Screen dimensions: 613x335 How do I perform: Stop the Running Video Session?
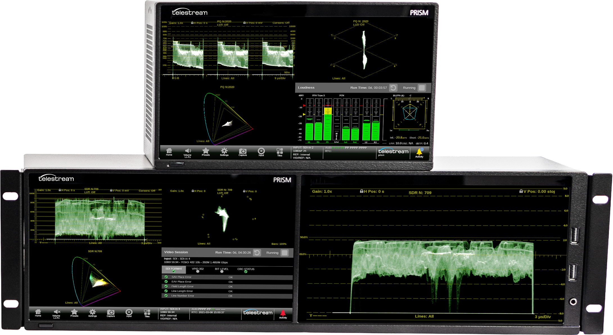285,253
